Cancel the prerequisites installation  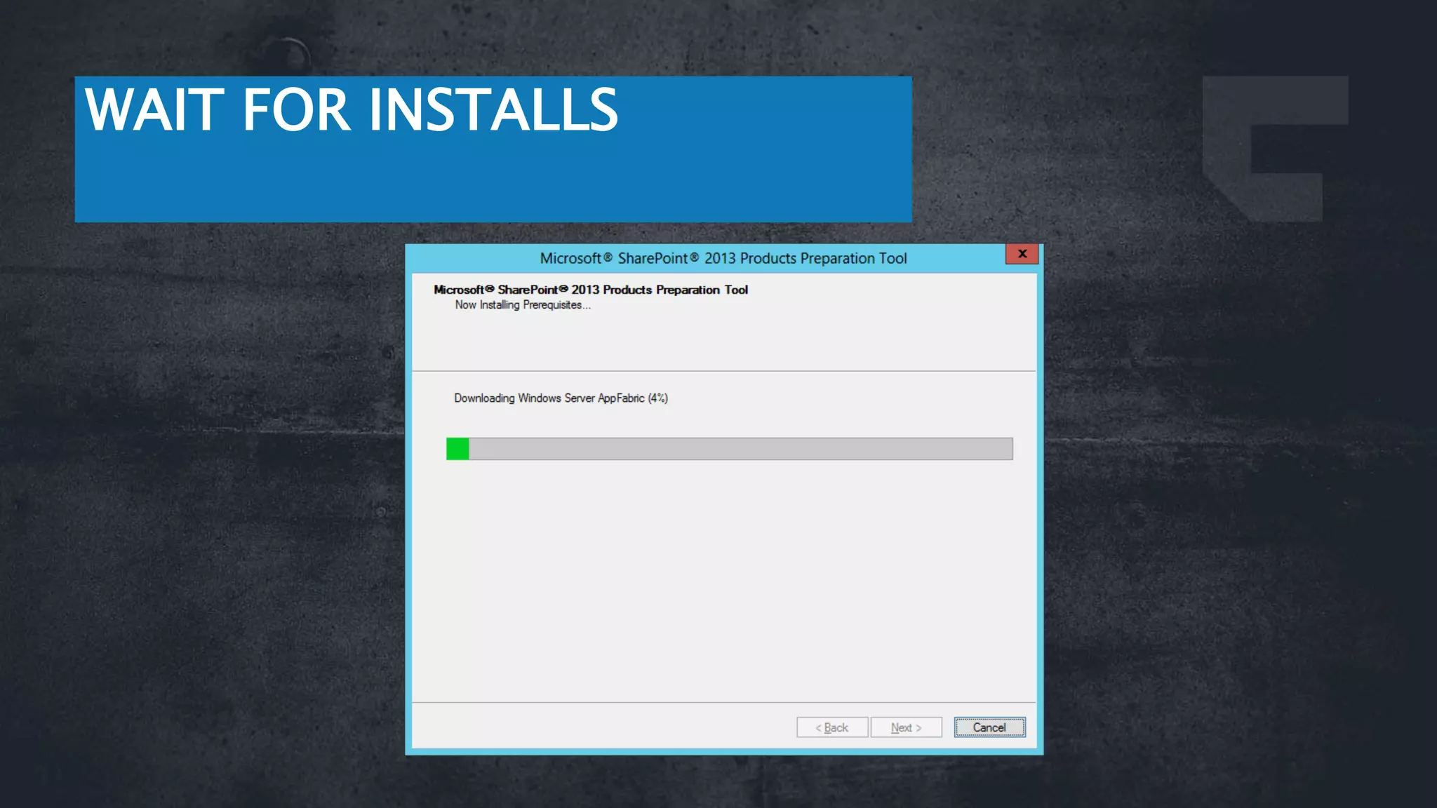click(989, 727)
